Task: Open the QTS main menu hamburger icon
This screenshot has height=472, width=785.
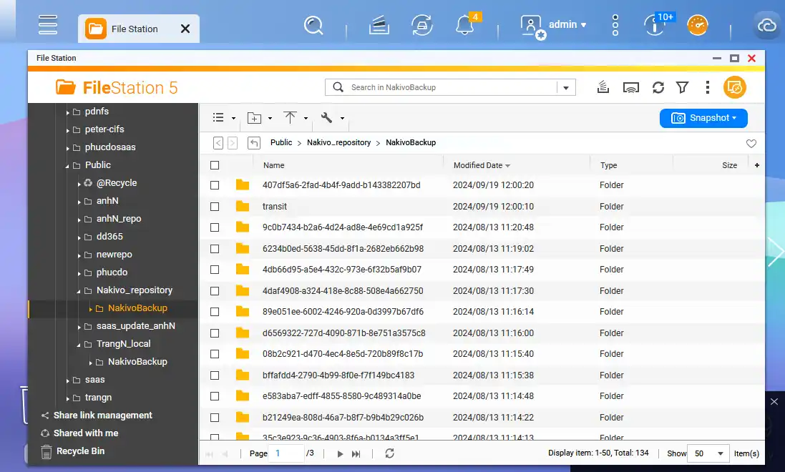Action: coord(47,24)
